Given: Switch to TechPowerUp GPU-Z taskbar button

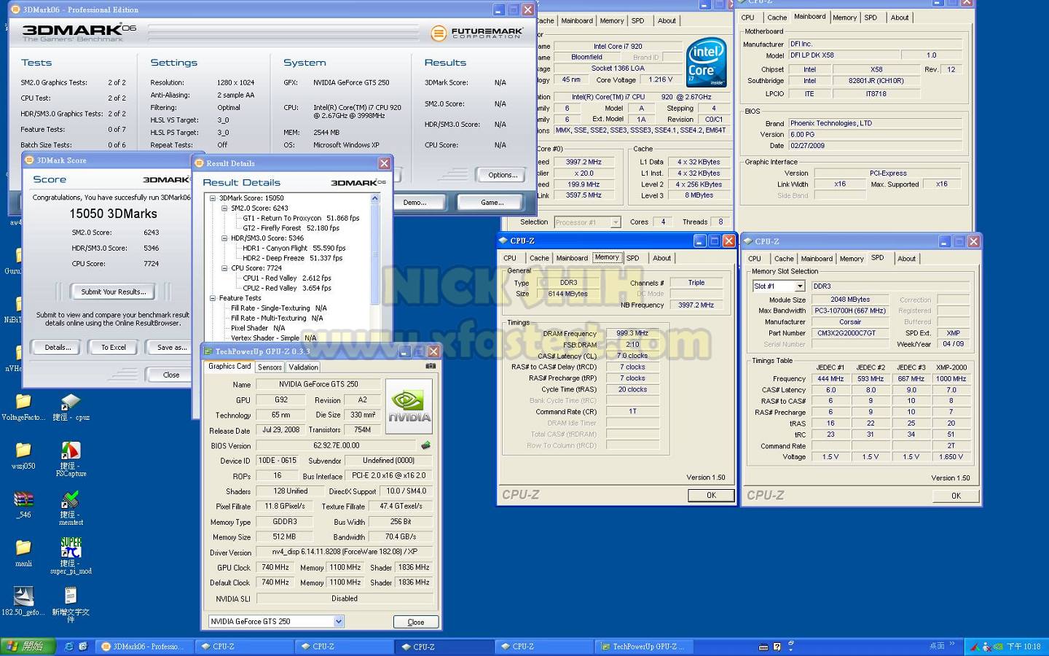Looking at the screenshot, I should [x=644, y=647].
